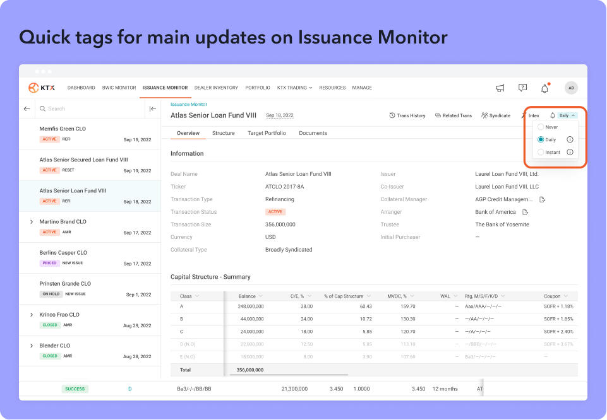Image resolution: width=607 pixels, height=420 pixels.
Task: Click the KTX logo
Action: pyautogui.click(x=42, y=88)
